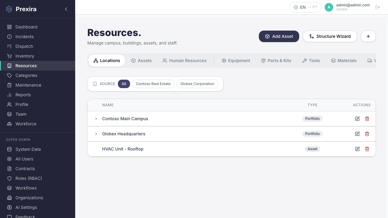The width and height of the screenshot is (388, 218).
Task: Click the Roles (RBAC) shield icon
Action: click(x=9, y=178)
